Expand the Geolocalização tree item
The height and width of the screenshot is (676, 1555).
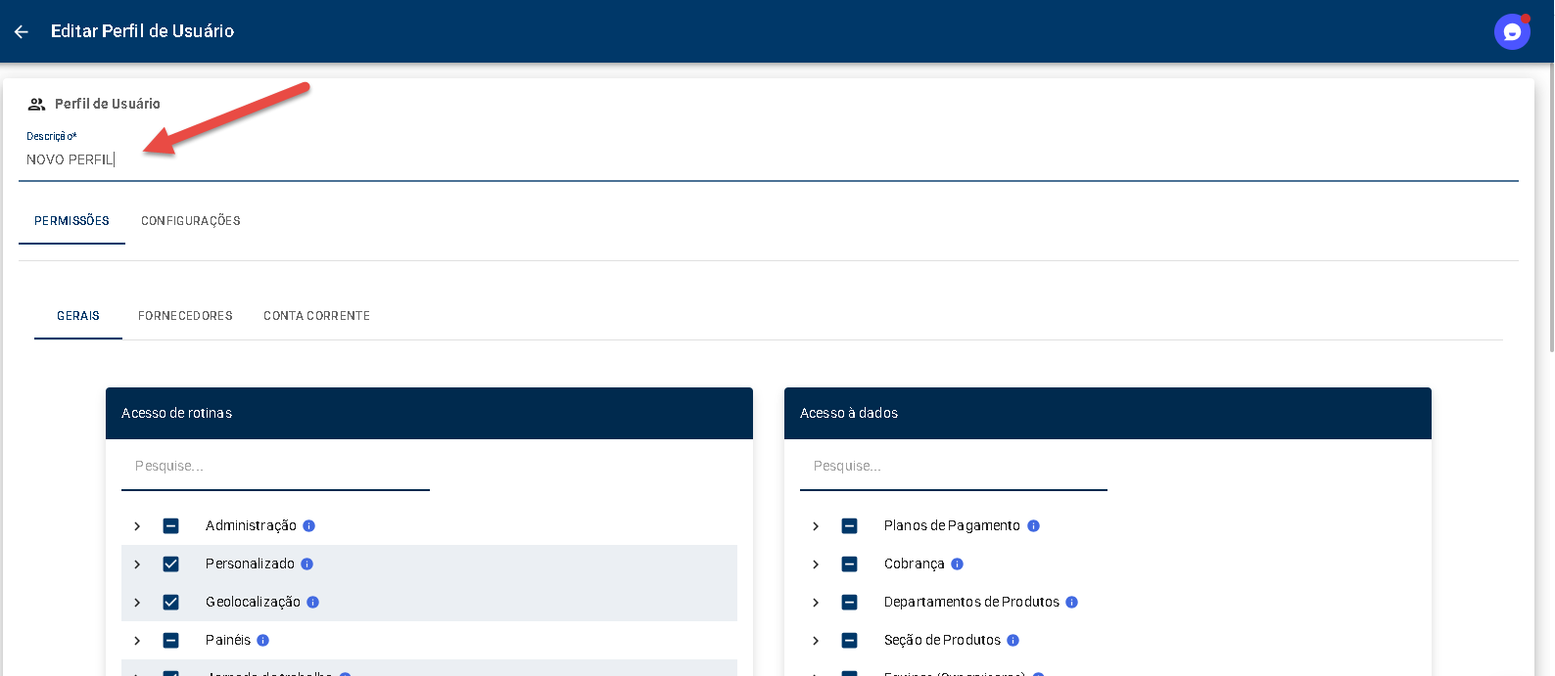(137, 603)
